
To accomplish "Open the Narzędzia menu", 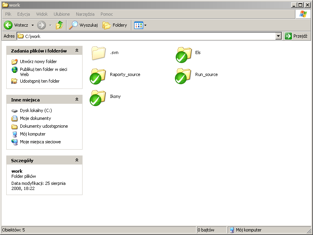I will pyautogui.click(x=85, y=14).
